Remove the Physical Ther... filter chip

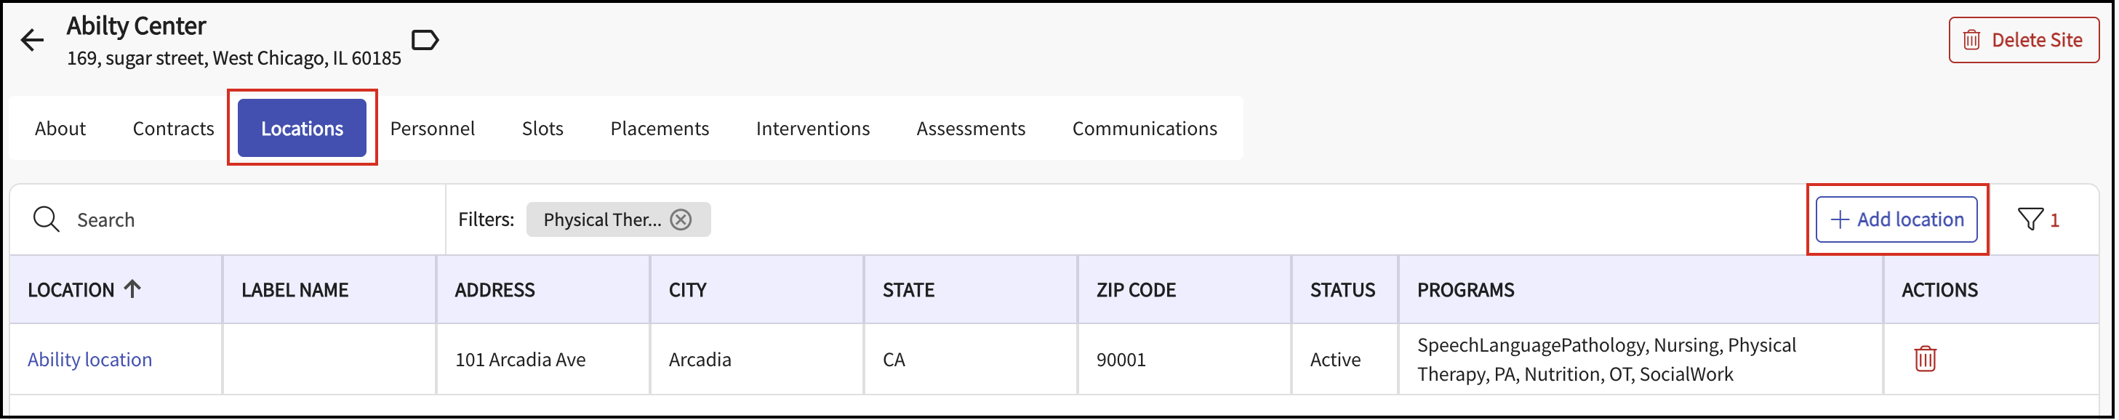click(681, 219)
